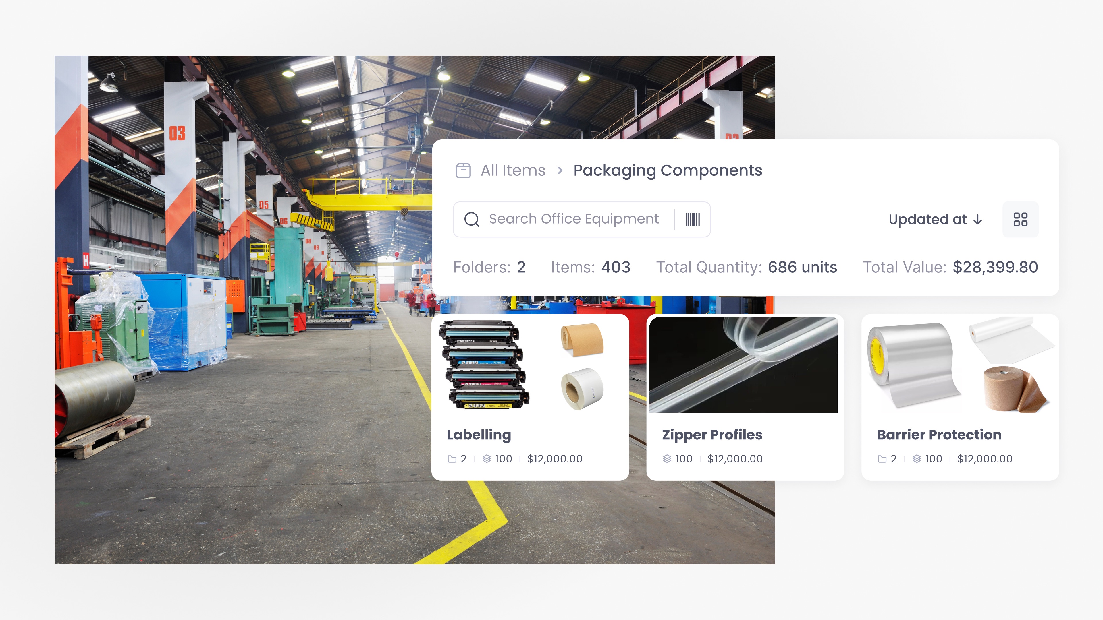The width and height of the screenshot is (1103, 620).
Task: Click the toner cartridges image in Labelling
Action: tap(484, 365)
